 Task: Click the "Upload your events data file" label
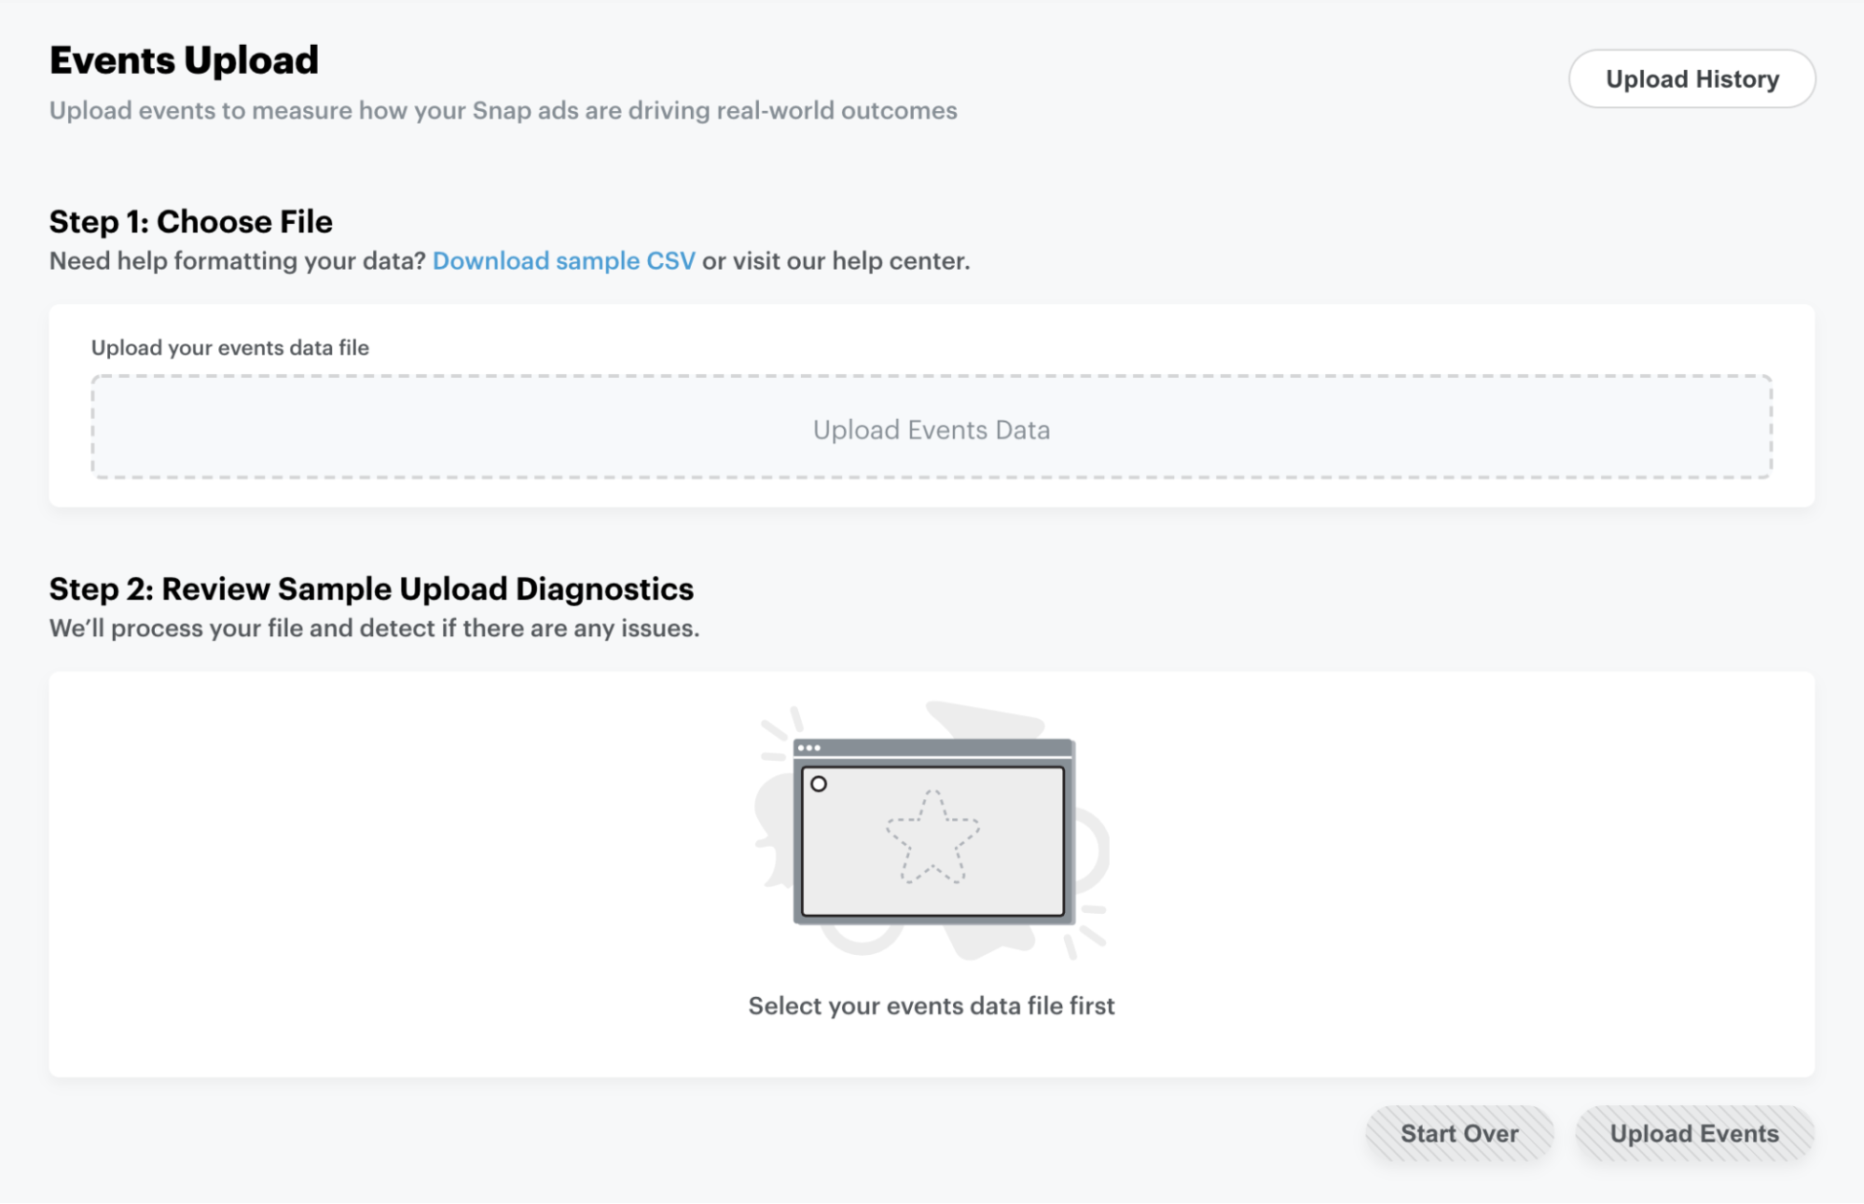(229, 348)
